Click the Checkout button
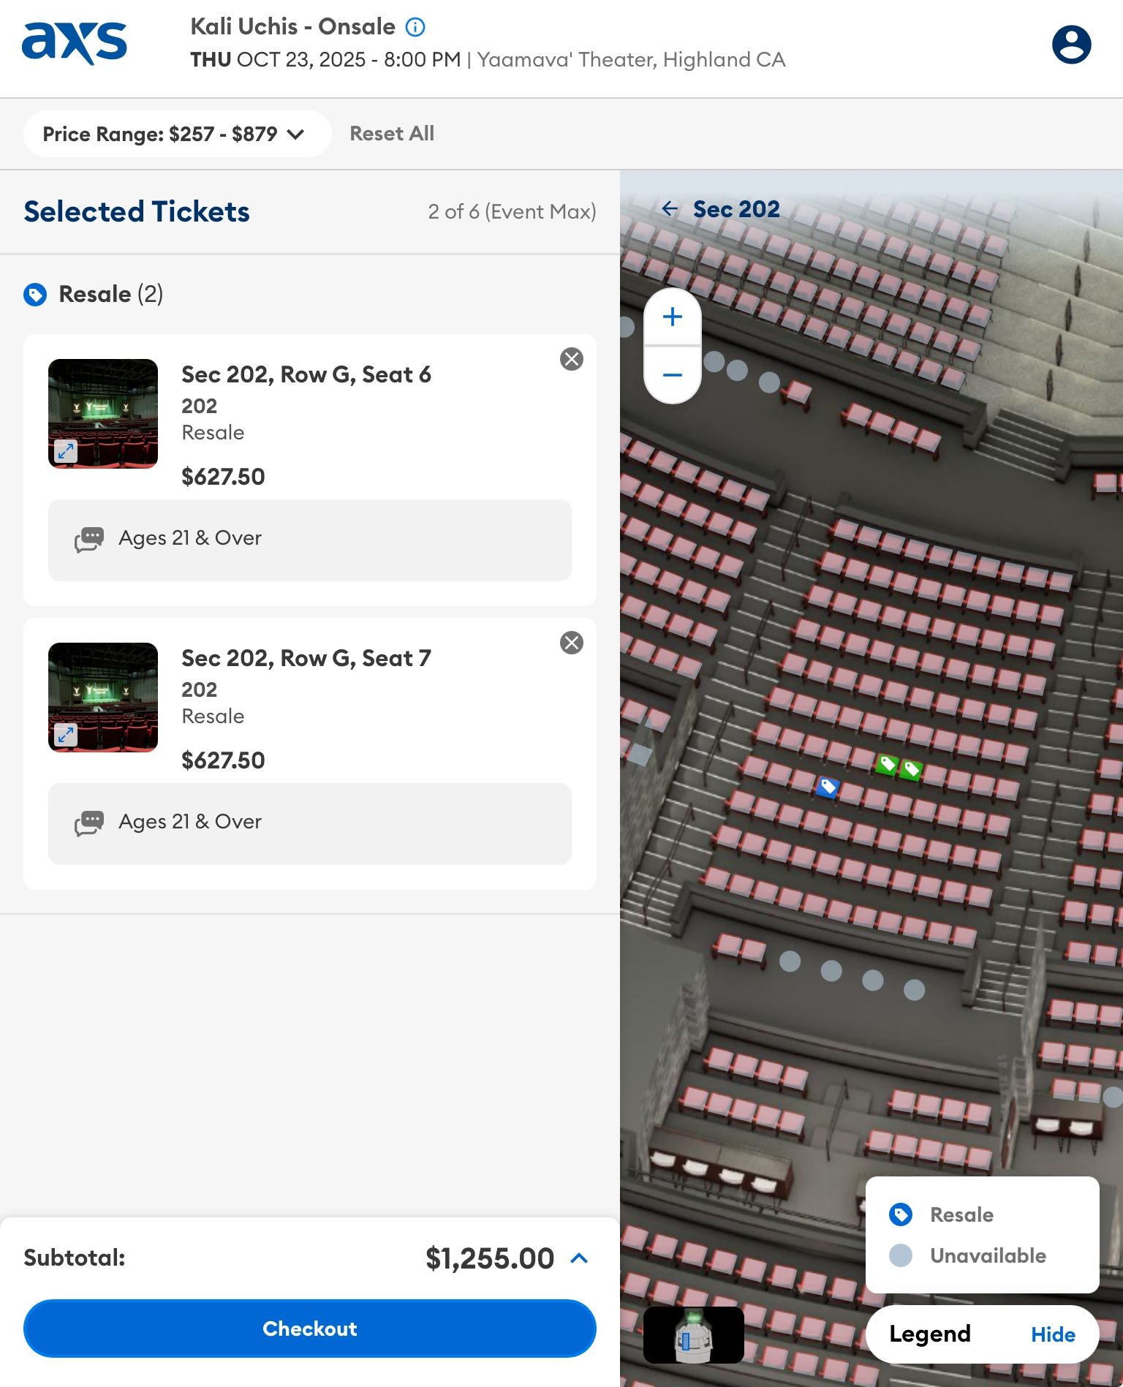The image size is (1123, 1387). point(309,1329)
